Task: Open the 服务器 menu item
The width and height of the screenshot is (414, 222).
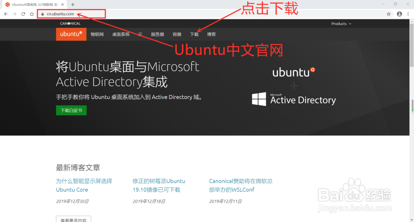Action: point(157,34)
